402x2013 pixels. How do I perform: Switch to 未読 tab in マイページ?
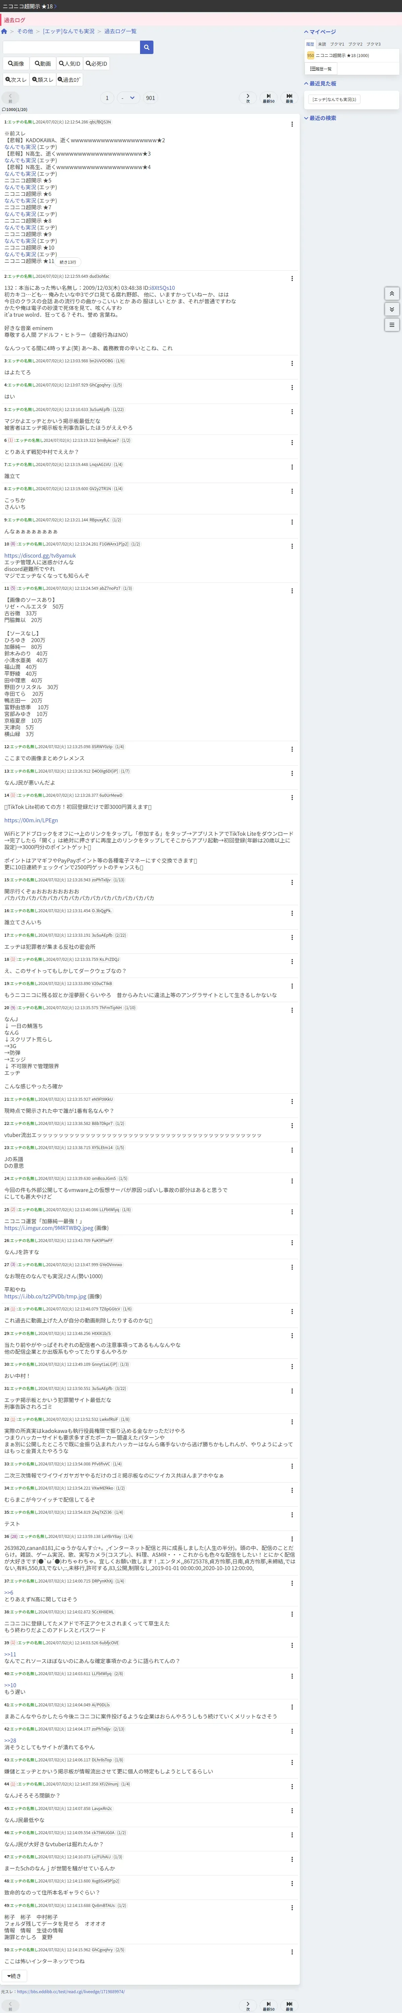coord(322,45)
